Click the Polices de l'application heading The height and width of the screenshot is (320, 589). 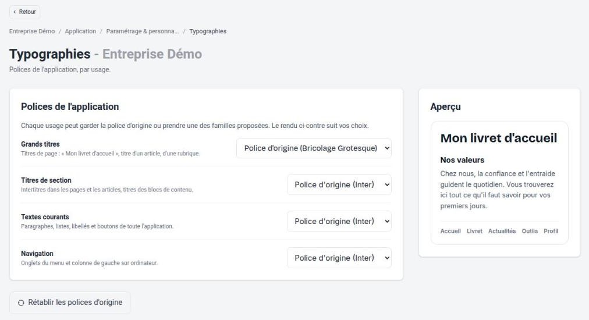[70, 106]
